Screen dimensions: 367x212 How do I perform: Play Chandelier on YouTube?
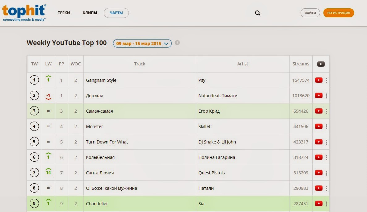click(318, 204)
